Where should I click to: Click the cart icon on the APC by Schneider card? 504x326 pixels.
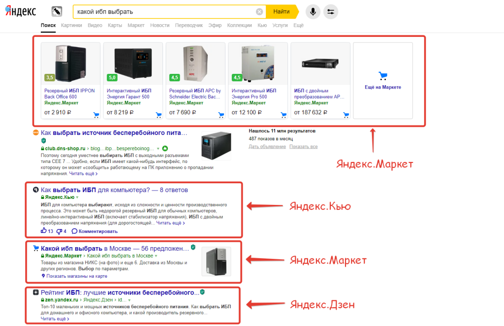221,115
